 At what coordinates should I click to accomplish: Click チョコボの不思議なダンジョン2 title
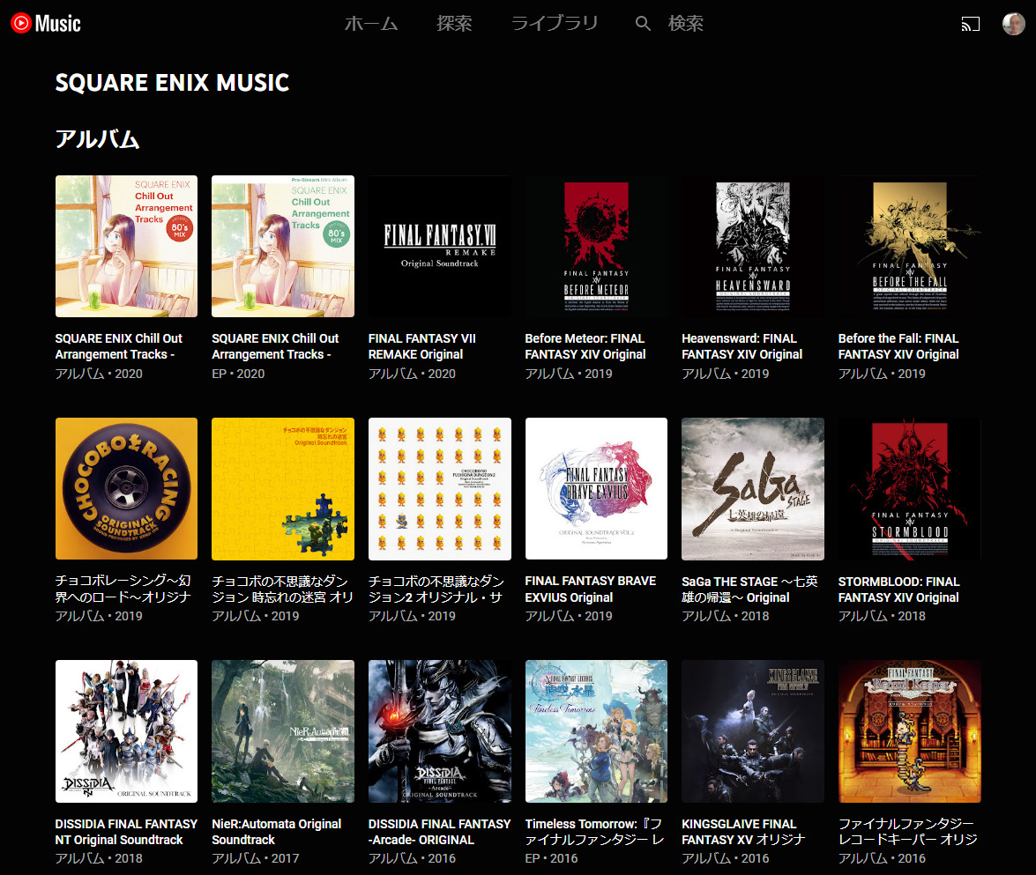436,589
